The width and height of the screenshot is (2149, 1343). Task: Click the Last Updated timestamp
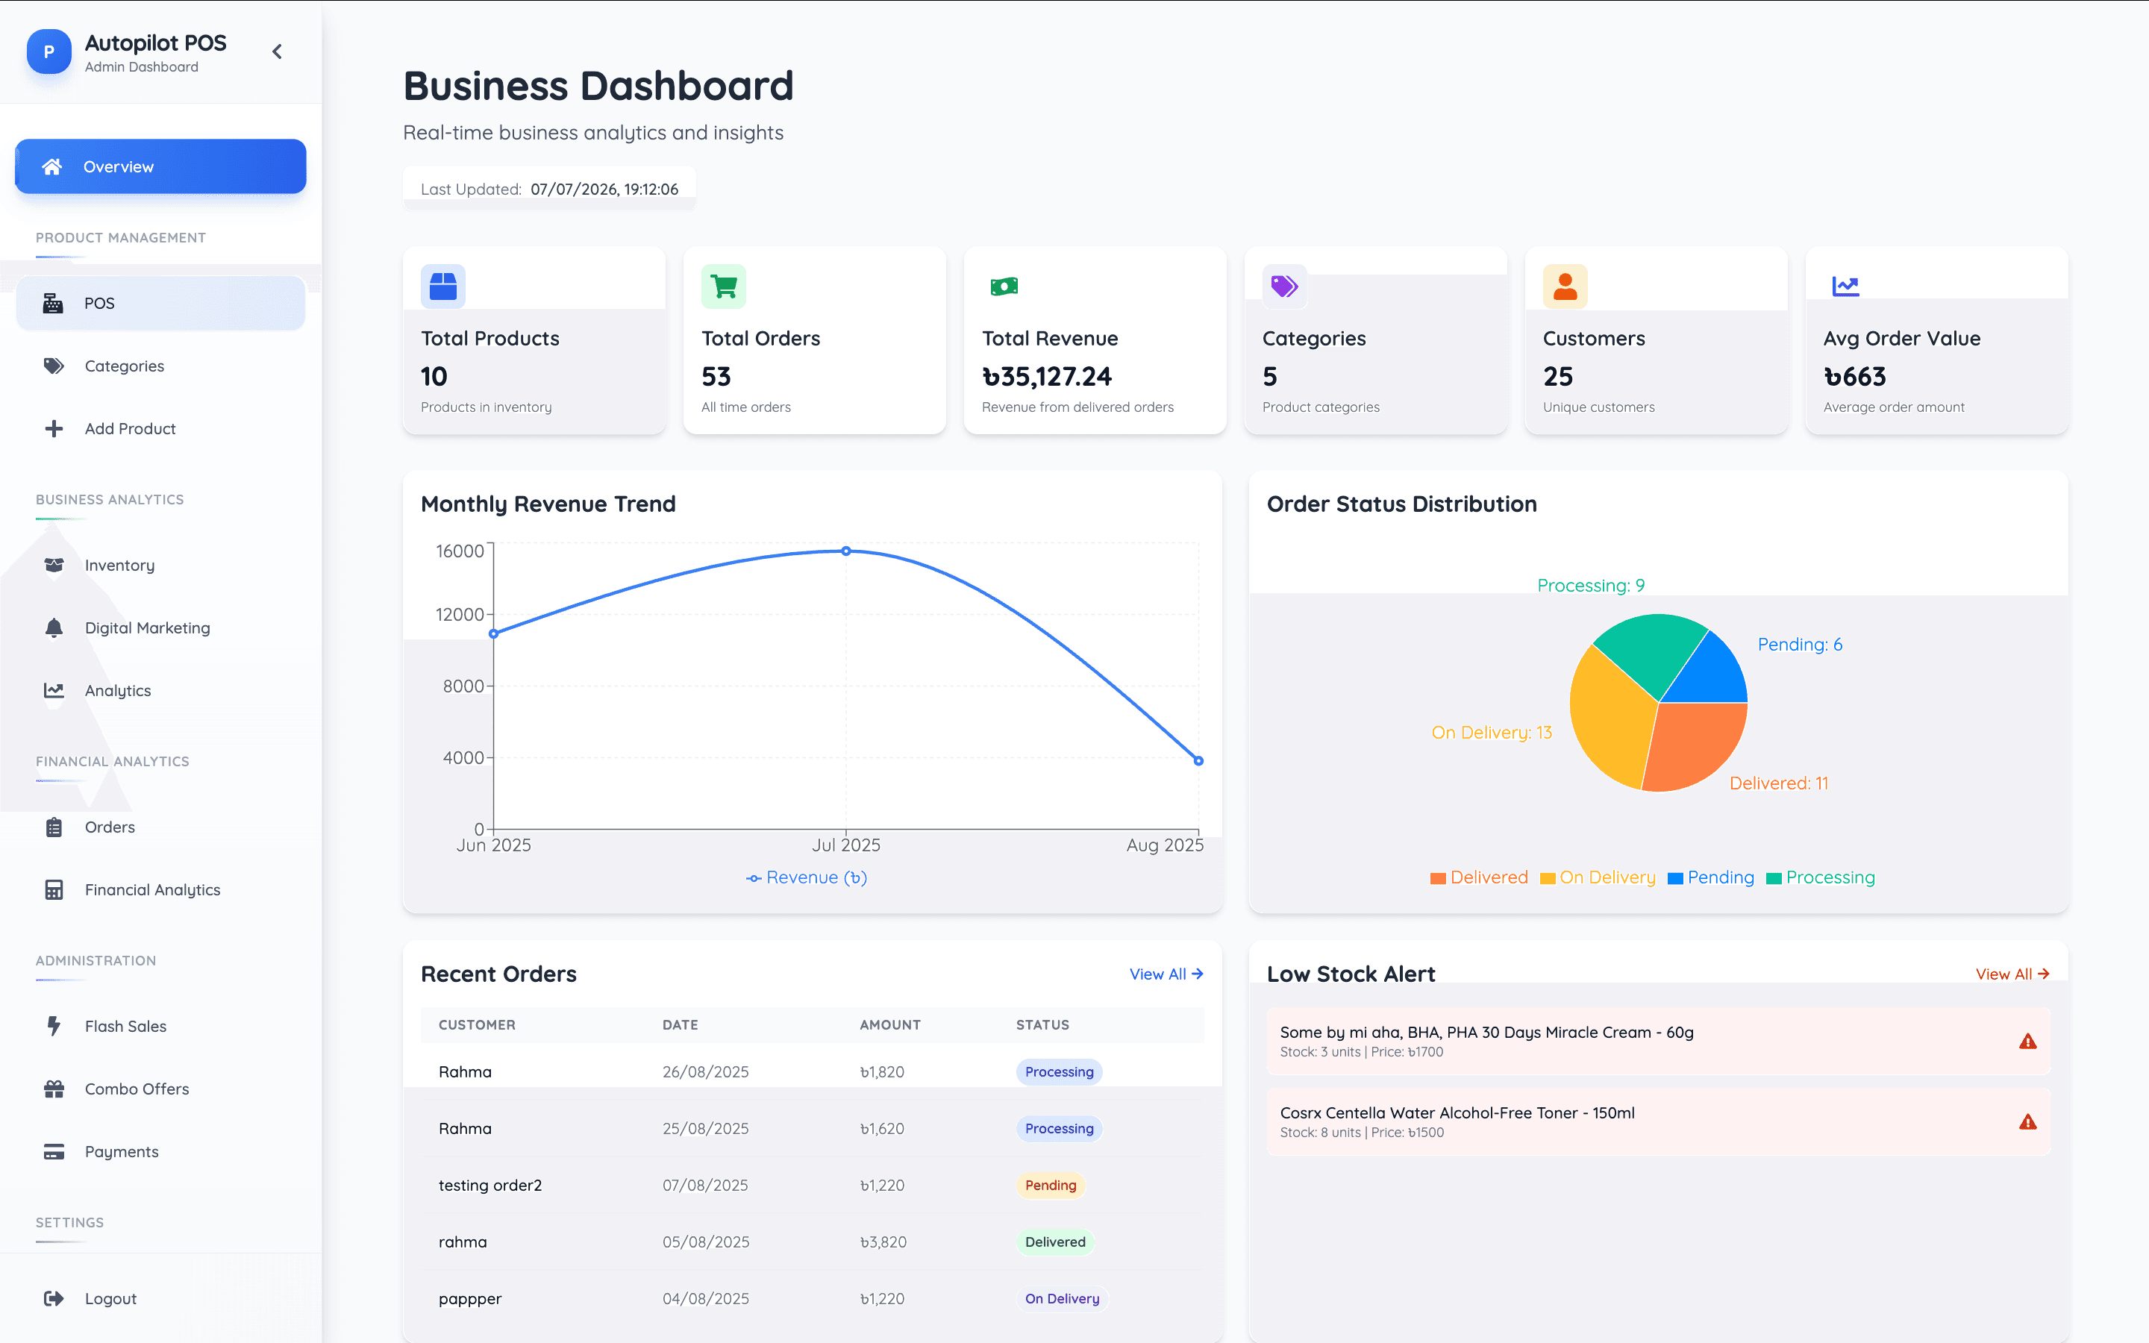click(604, 190)
